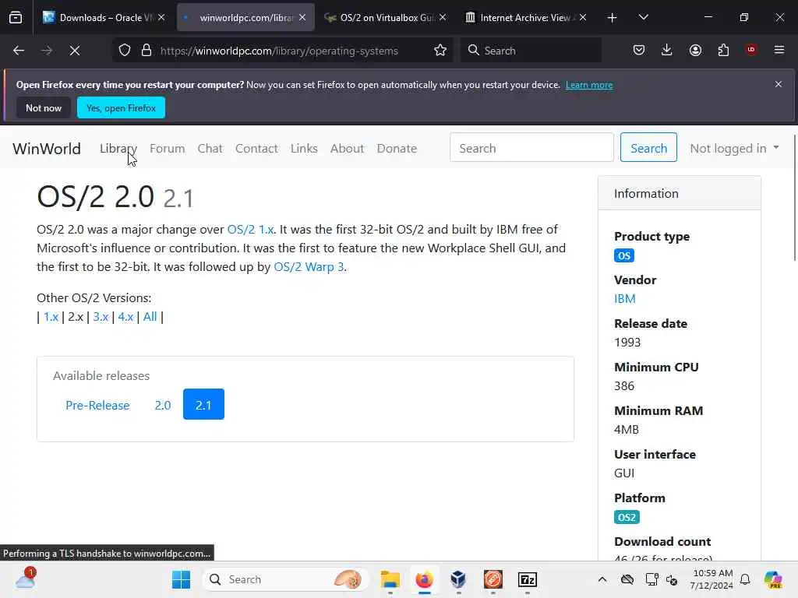The width and height of the screenshot is (798, 598).
Task: Dismiss the Firefox startup notification bar
Action: point(779,84)
